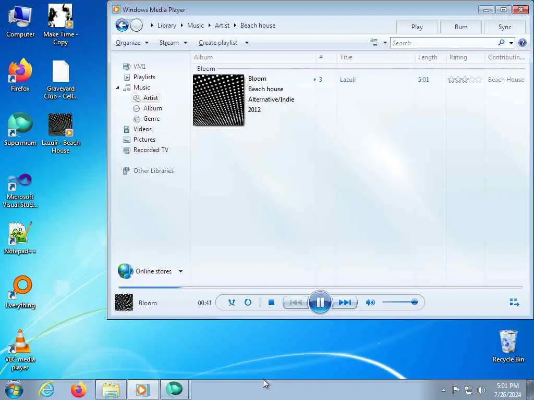Viewport: 534px width, 400px height.
Task: Pause the playing track
Action: pyautogui.click(x=320, y=302)
